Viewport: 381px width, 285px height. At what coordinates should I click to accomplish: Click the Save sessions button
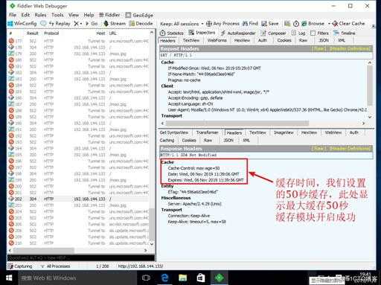(270, 24)
